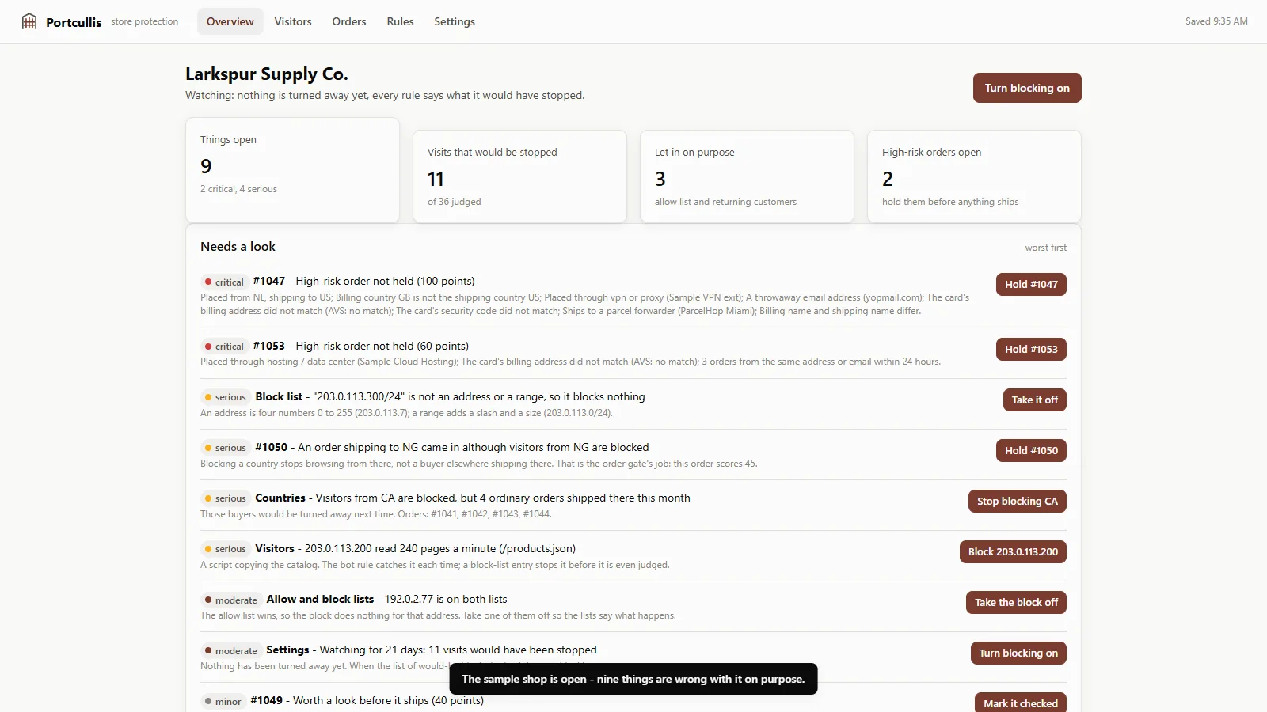Click the #1050 order shipping to NG title

tap(452, 447)
